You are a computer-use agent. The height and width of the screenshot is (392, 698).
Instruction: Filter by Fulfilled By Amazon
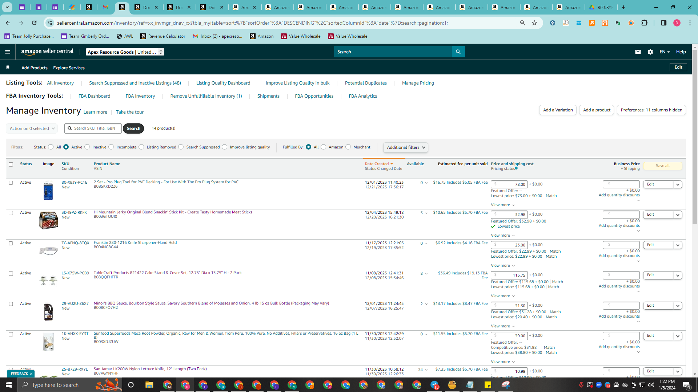pyautogui.click(x=324, y=147)
